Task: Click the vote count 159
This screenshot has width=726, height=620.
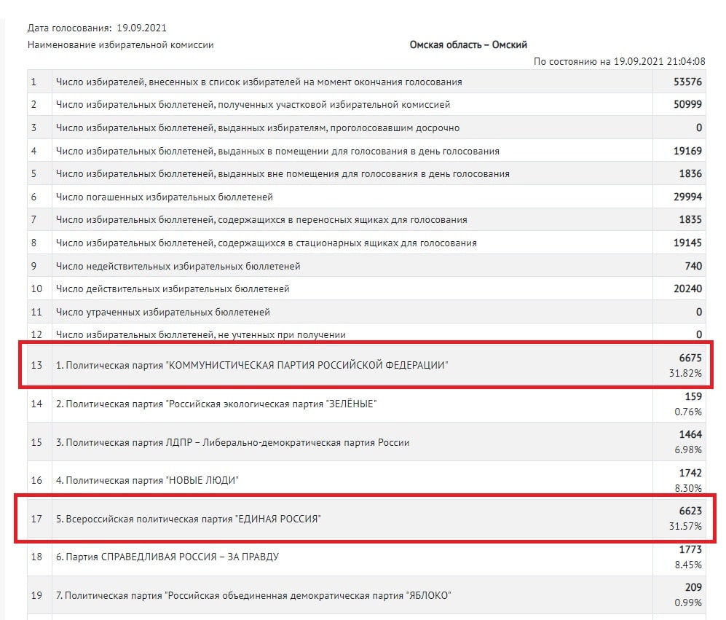Action: (x=693, y=396)
